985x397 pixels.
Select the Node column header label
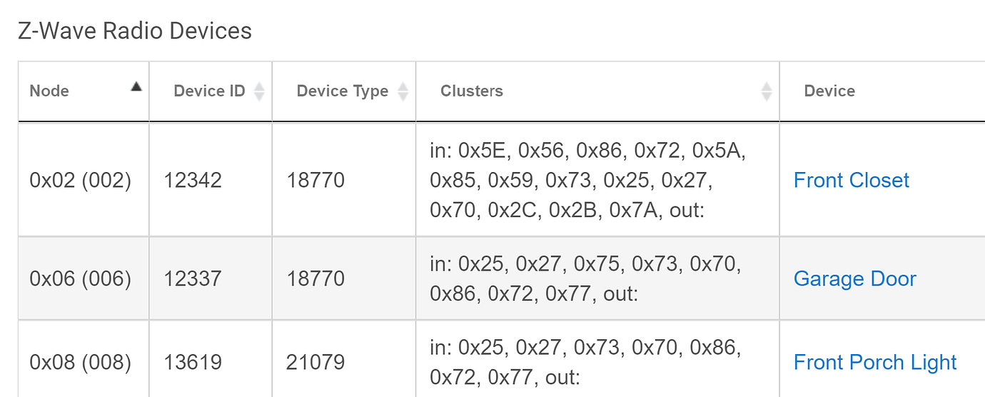(49, 91)
